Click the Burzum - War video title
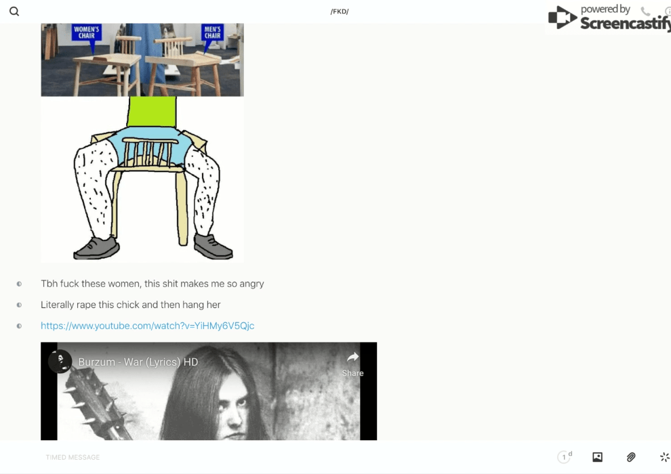Screen dimensions: 671x474 (138, 362)
